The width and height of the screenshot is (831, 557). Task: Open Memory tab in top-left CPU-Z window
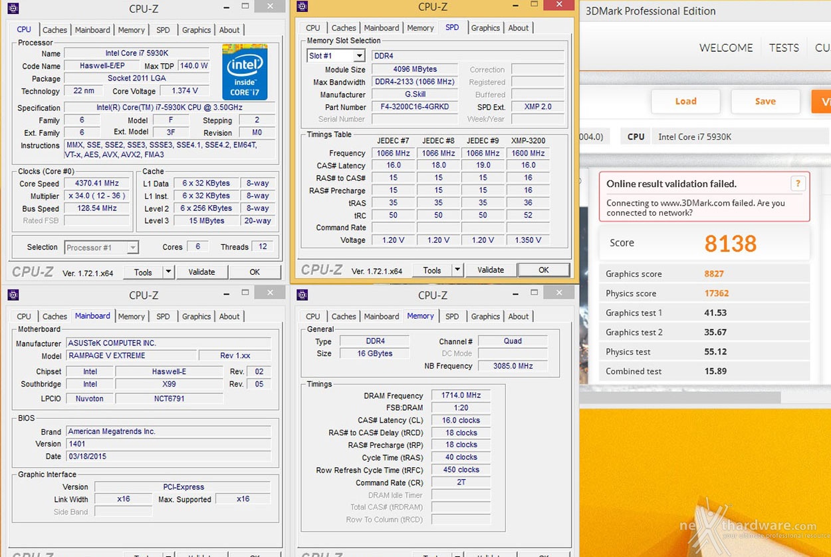[x=131, y=30]
